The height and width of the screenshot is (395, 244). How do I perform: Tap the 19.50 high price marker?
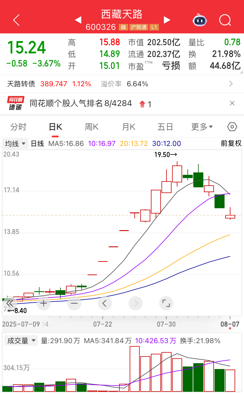[166, 155]
